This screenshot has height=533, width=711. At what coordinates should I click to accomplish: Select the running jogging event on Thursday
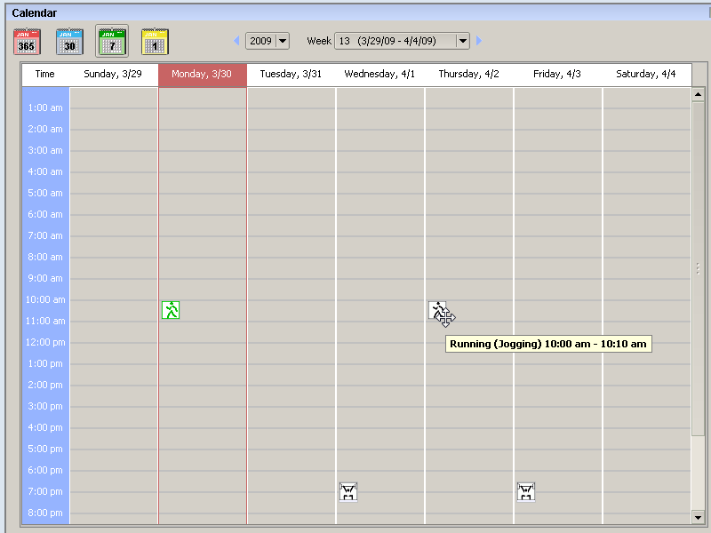(x=437, y=310)
